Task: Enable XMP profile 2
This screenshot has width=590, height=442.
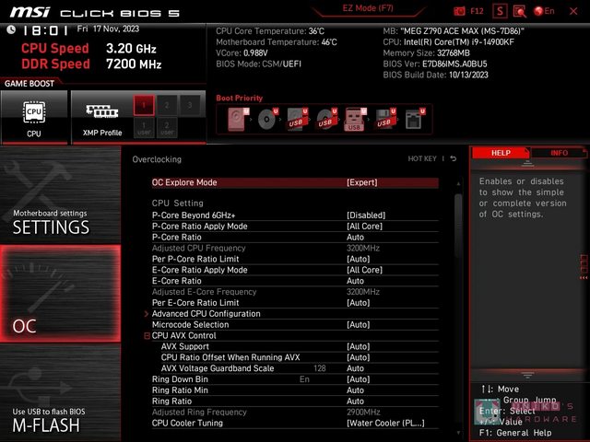Action: 167,105
